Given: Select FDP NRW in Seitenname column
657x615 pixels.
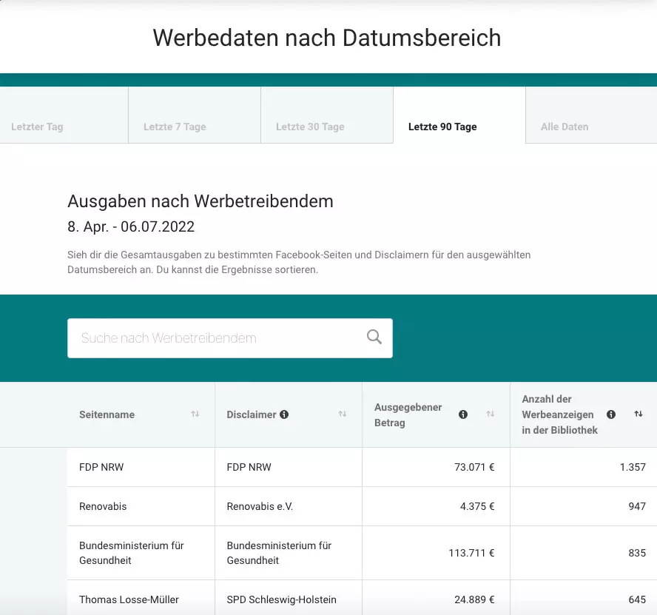Looking at the screenshot, I should 101,467.
